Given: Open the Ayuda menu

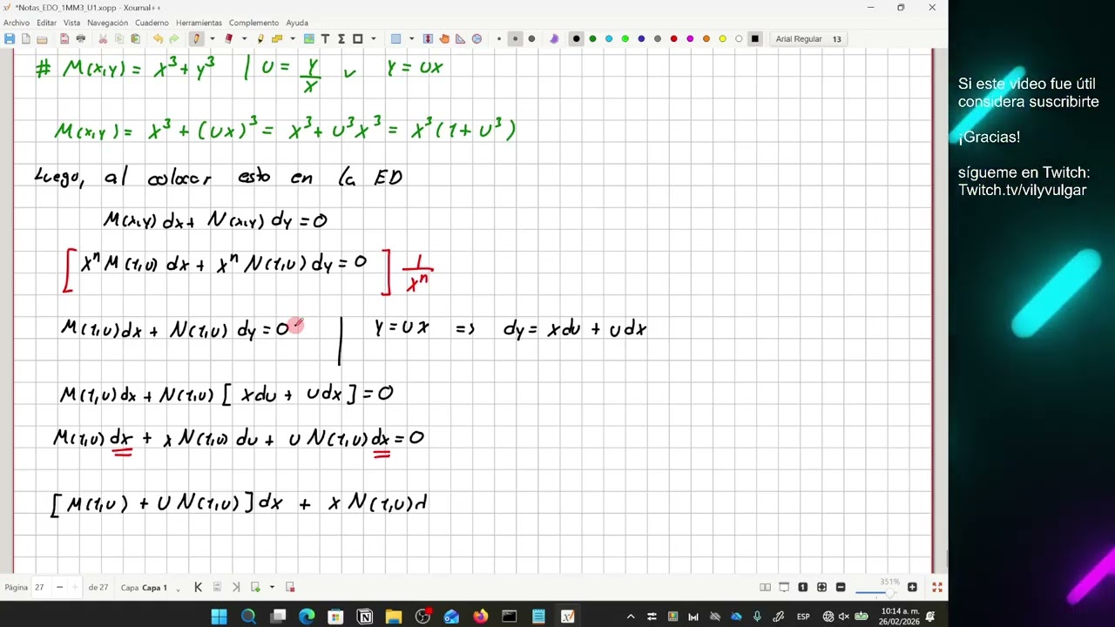Looking at the screenshot, I should pyautogui.click(x=297, y=23).
